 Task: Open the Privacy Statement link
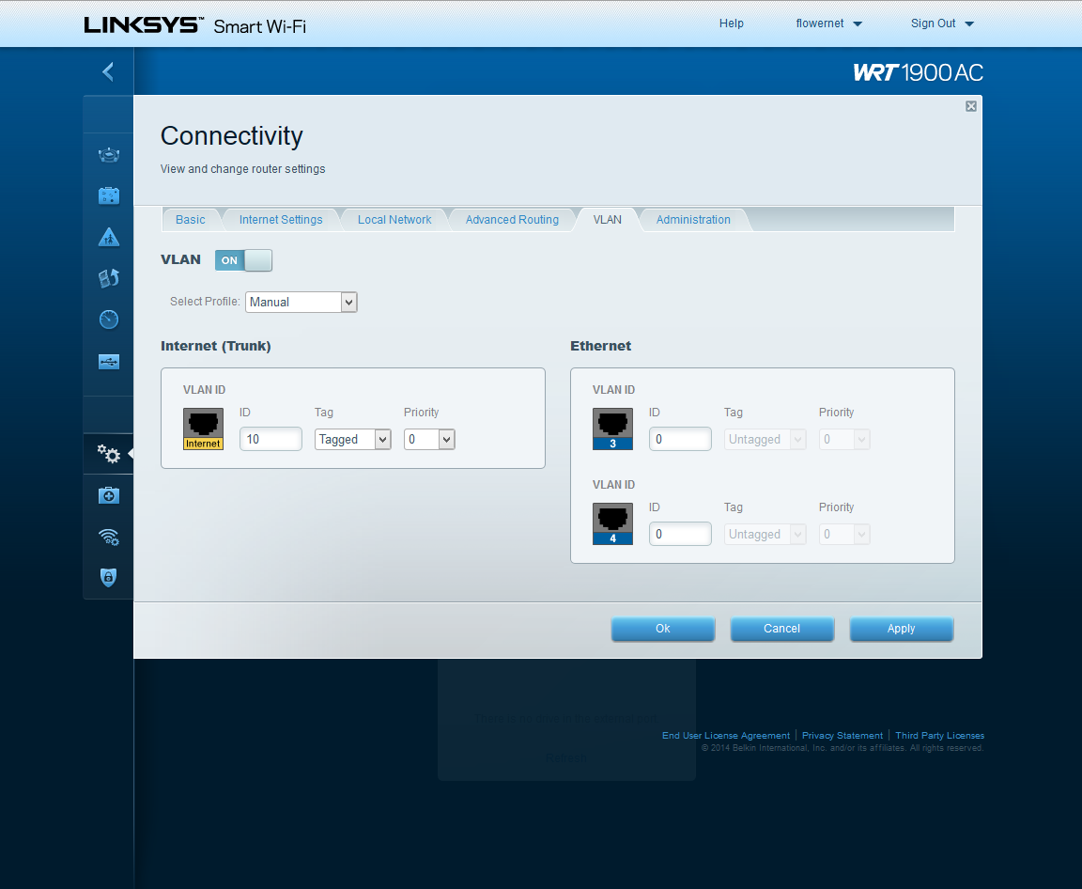pos(842,736)
